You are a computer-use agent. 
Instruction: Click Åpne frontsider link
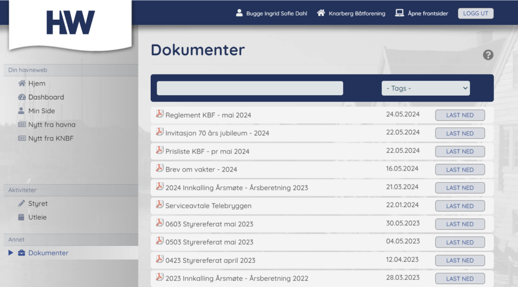[x=428, y=14]
